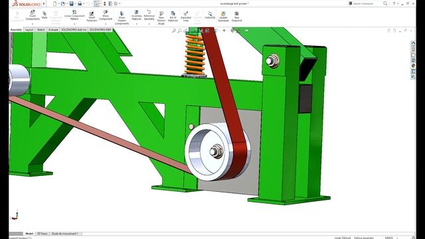Click Update Speedpak icon
The height and width of the screenshot is (239, 425).
(x=223, y=14)
